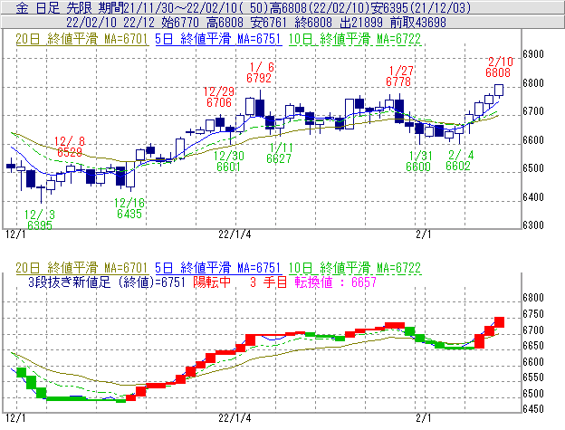The height and width of the screenshot is (430, 565).
Task: Select the 5-day MA=6751 legend in upper chart
Action: tap(218, 39)
